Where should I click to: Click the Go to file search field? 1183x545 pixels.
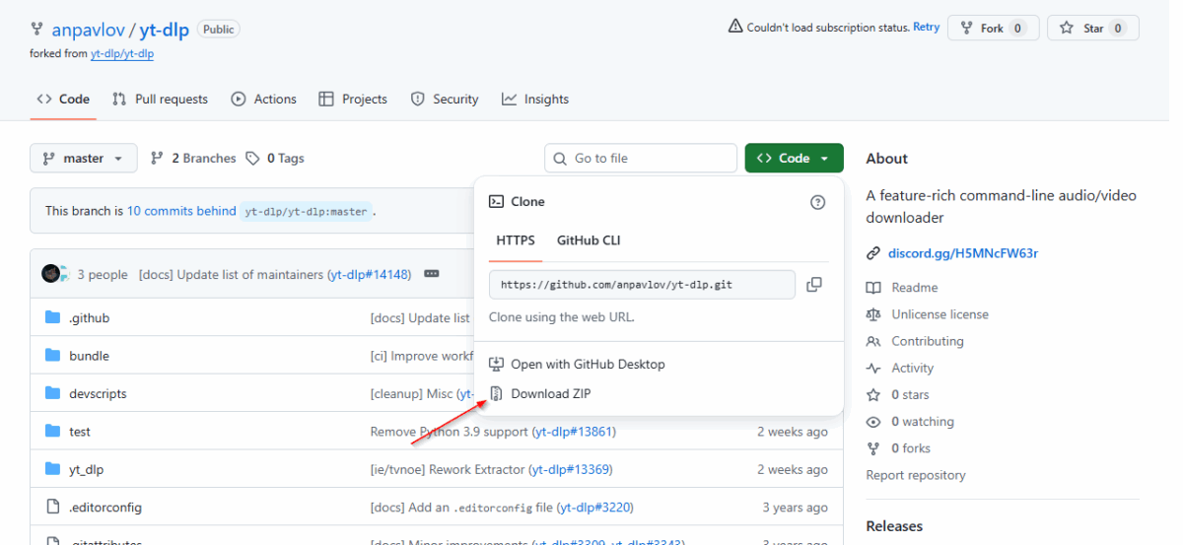[x=641, y=159]
